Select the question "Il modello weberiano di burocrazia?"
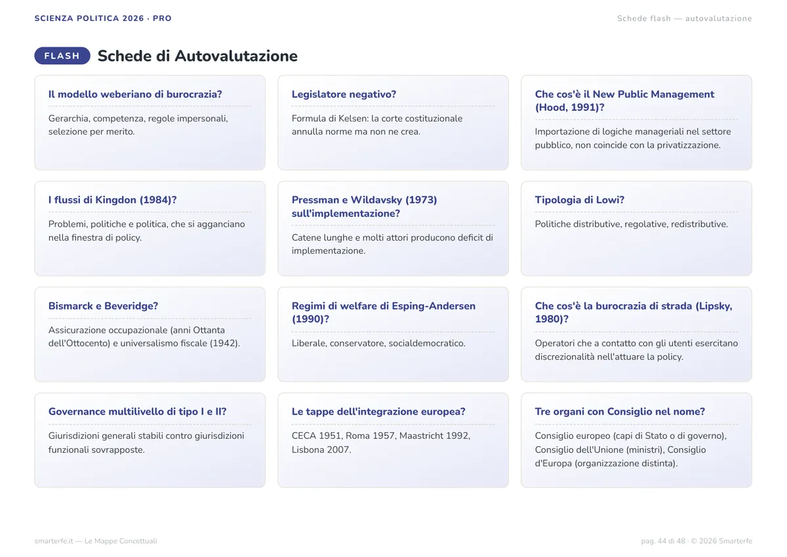787x557 pixels. tap(135, 94)
